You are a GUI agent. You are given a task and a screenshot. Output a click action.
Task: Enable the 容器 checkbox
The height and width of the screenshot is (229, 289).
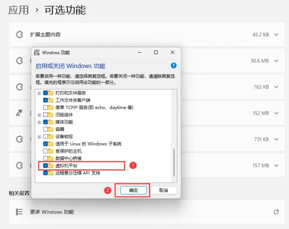click(46, 129)
